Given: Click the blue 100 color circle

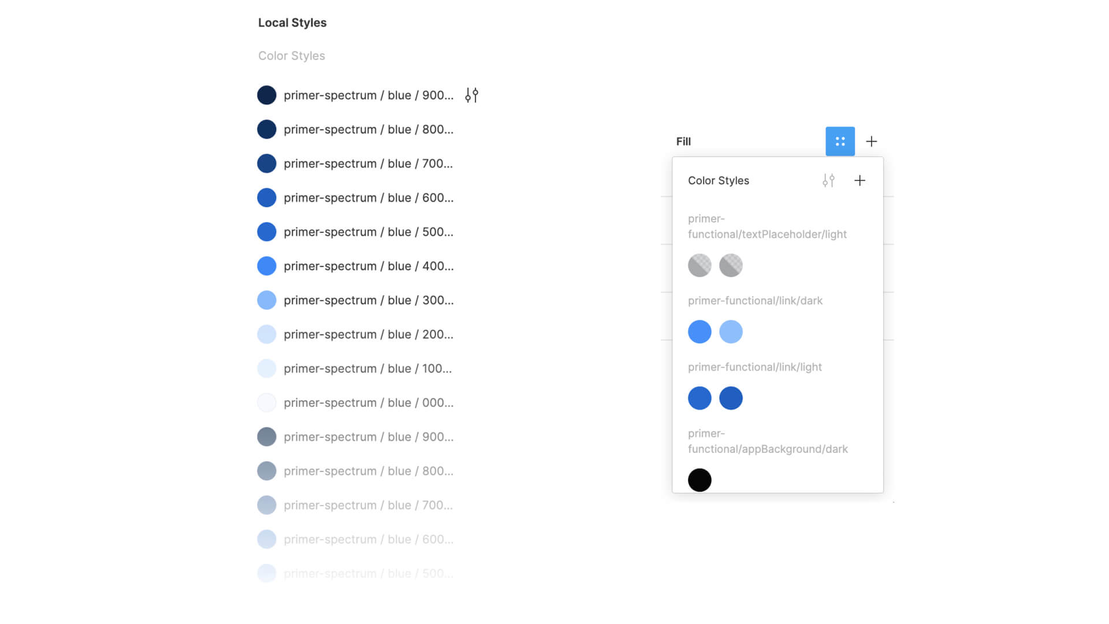Looking at the screenshot, I should [266, 368].
